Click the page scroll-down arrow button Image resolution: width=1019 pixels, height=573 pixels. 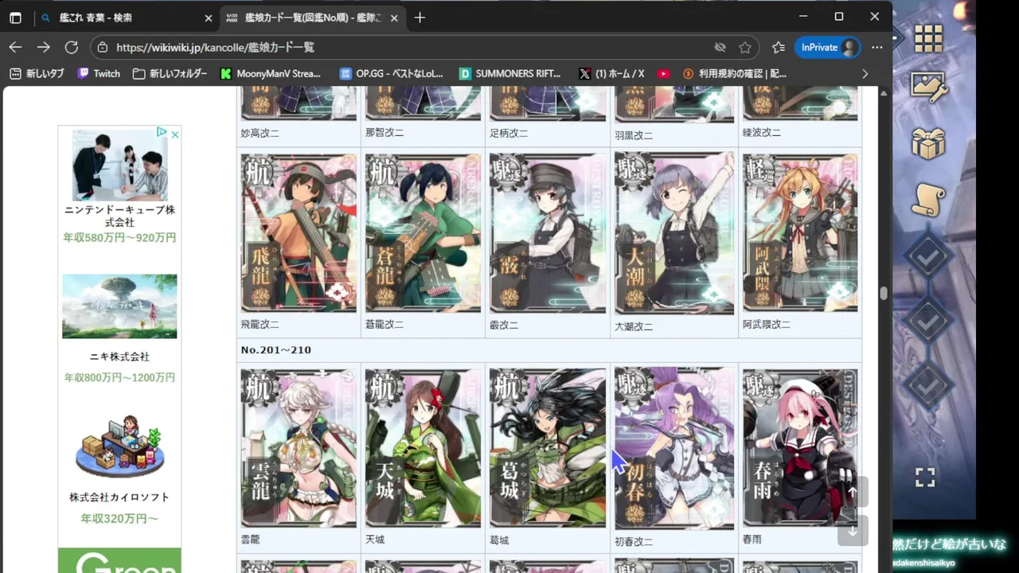(x=853, y=531)
